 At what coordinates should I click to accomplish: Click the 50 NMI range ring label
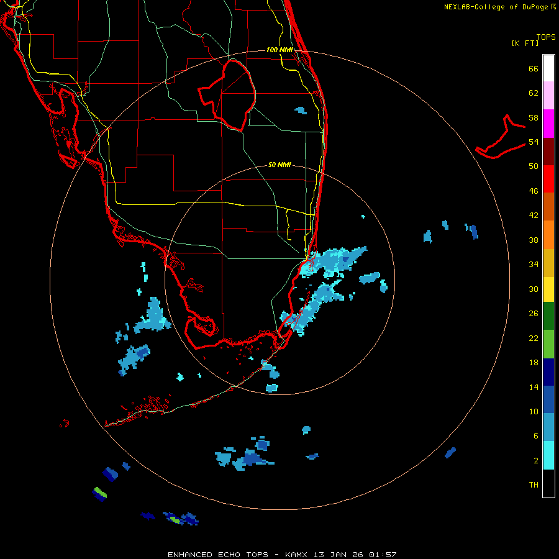(x=279, y=165)
